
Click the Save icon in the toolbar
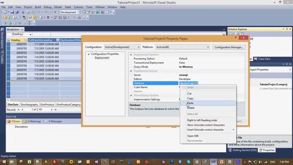12,12
